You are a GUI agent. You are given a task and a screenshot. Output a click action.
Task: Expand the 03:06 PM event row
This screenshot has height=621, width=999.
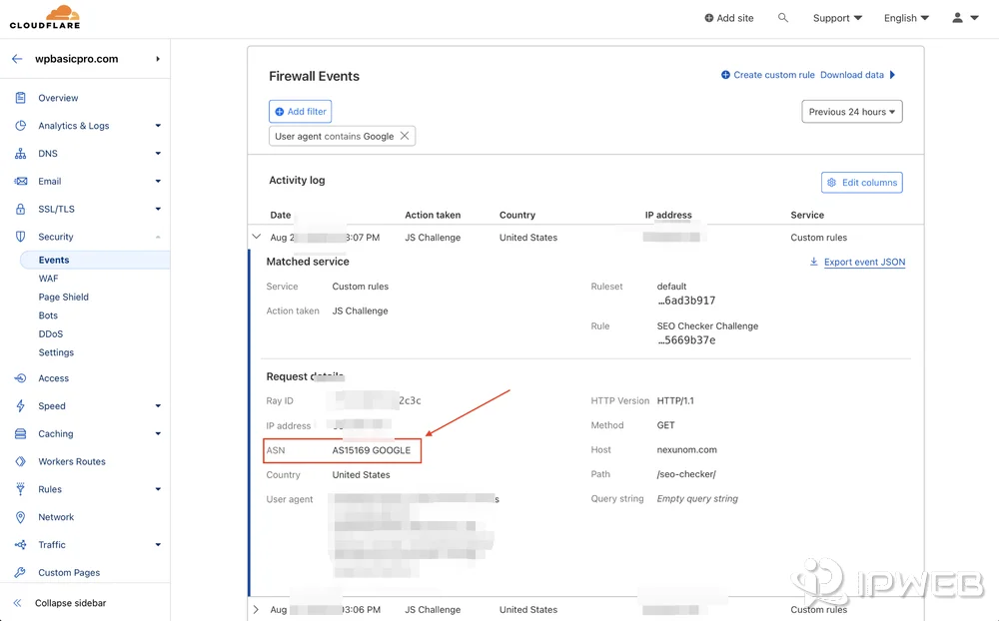click(256, 610)
